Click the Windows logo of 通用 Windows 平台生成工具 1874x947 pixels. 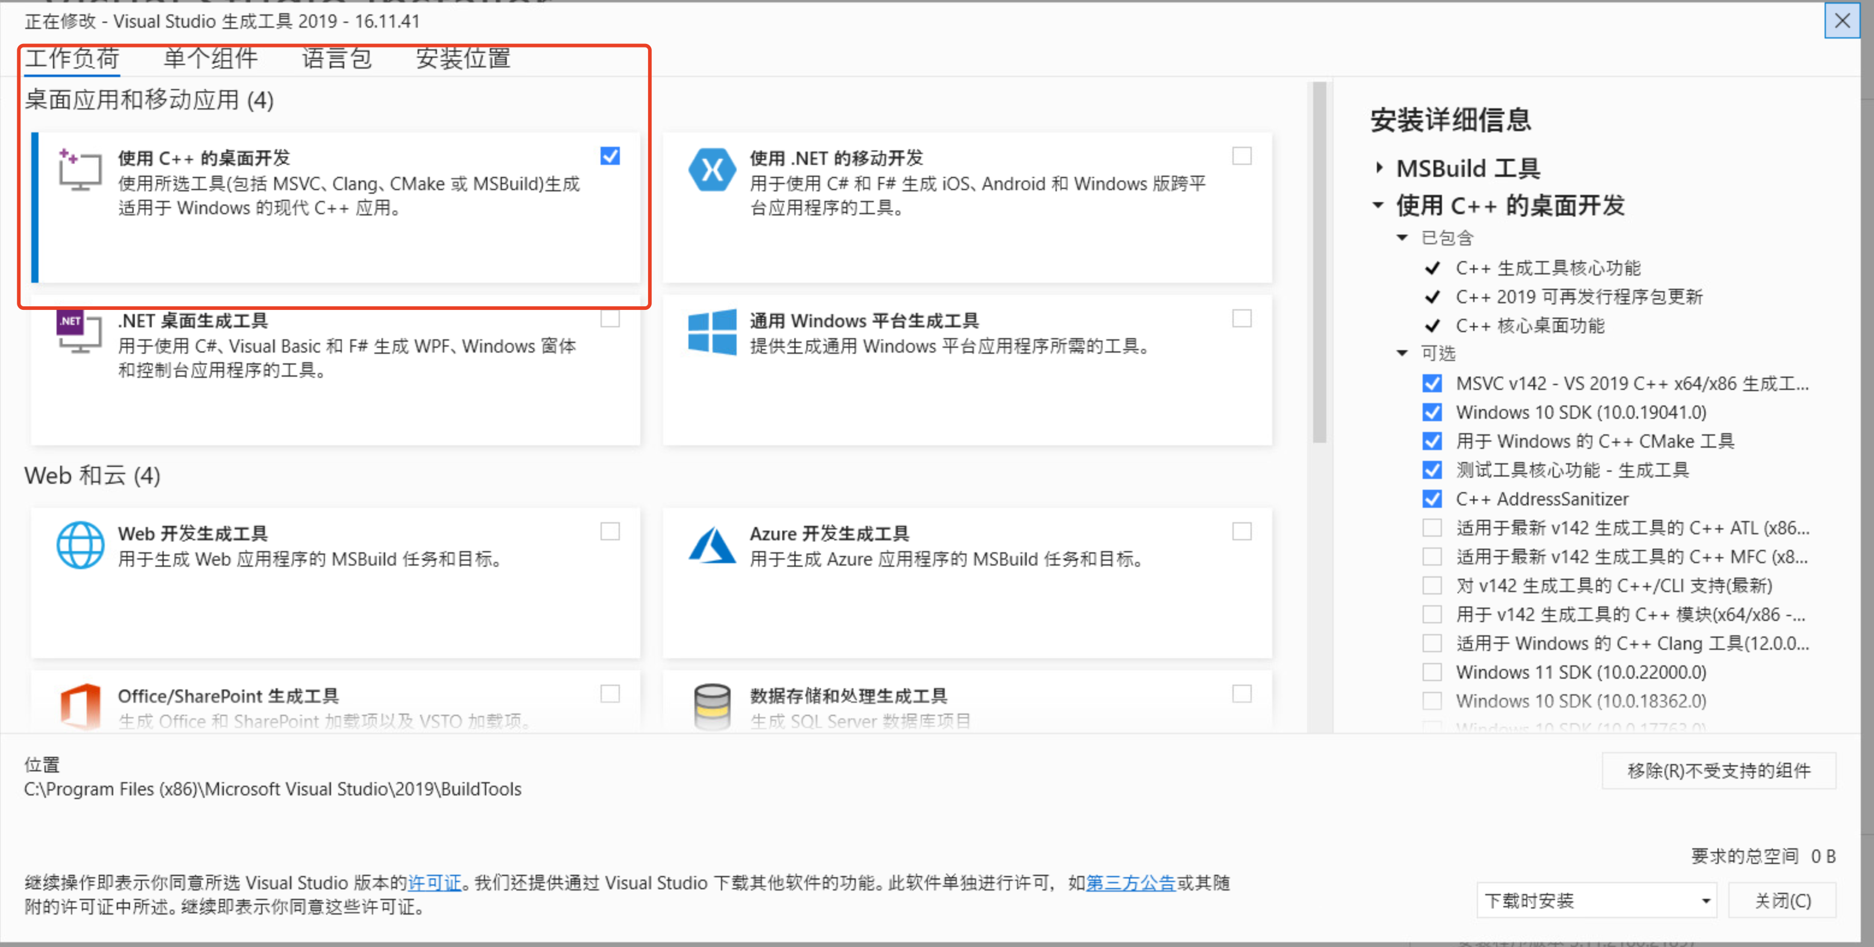click(x=711, y=332)
